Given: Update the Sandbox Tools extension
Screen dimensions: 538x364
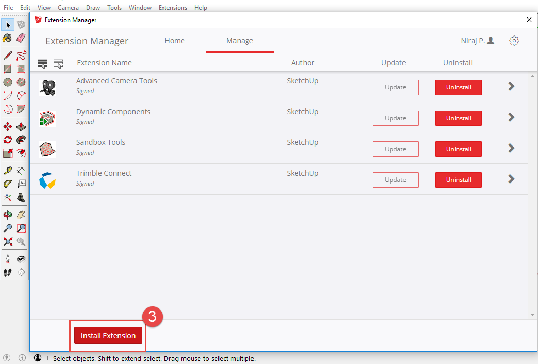Looking at the screenshot, I should pyautogui.click(x=396, y=149).
